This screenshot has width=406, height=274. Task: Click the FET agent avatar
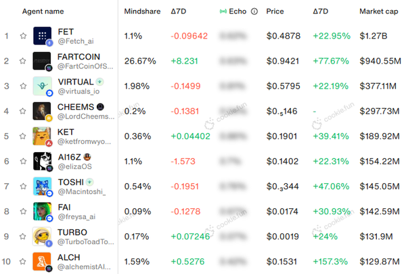pos(43,36)
